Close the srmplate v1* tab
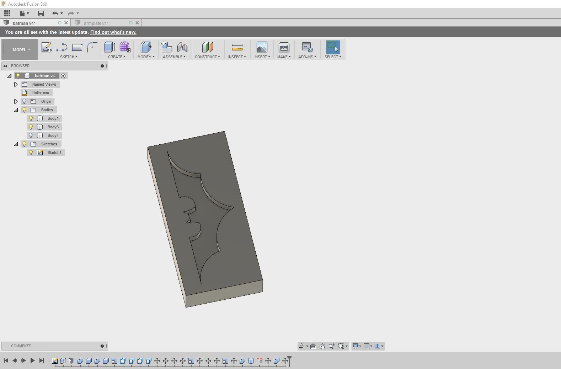This screenshot has height=369, width=561. coord(137,23)
